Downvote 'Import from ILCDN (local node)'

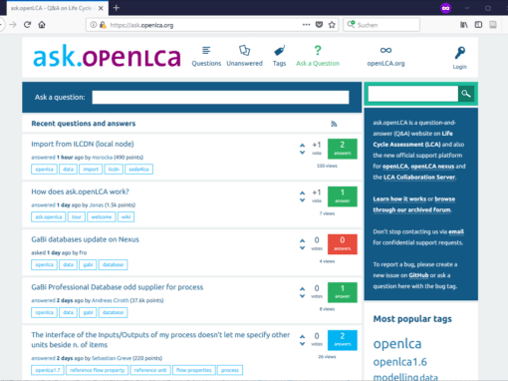tap(302, 153)
